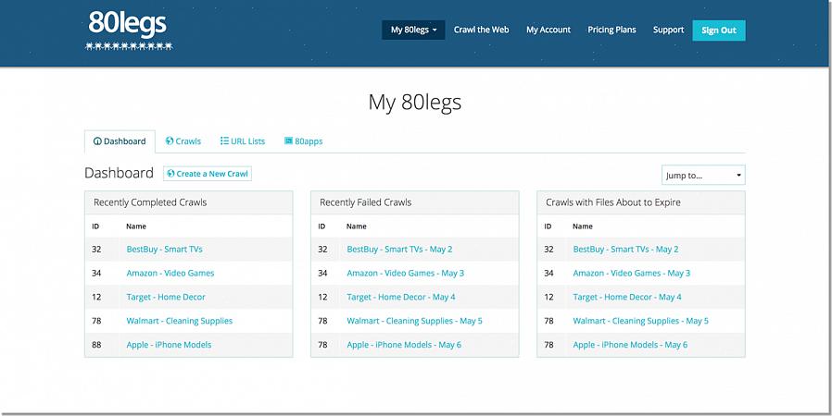Viewport: 832px width, 416px height.
Task: Open failed crawl Walmart - Cleaning Supplies - May 5
Action: (414, 321)
